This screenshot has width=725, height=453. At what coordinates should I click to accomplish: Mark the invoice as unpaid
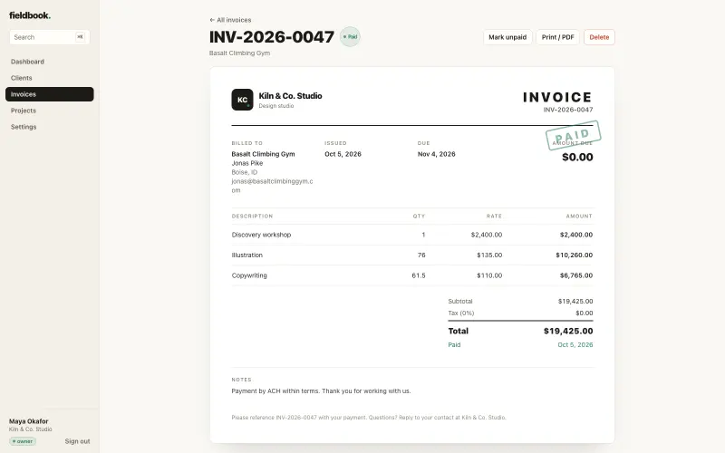click(507, 37)
